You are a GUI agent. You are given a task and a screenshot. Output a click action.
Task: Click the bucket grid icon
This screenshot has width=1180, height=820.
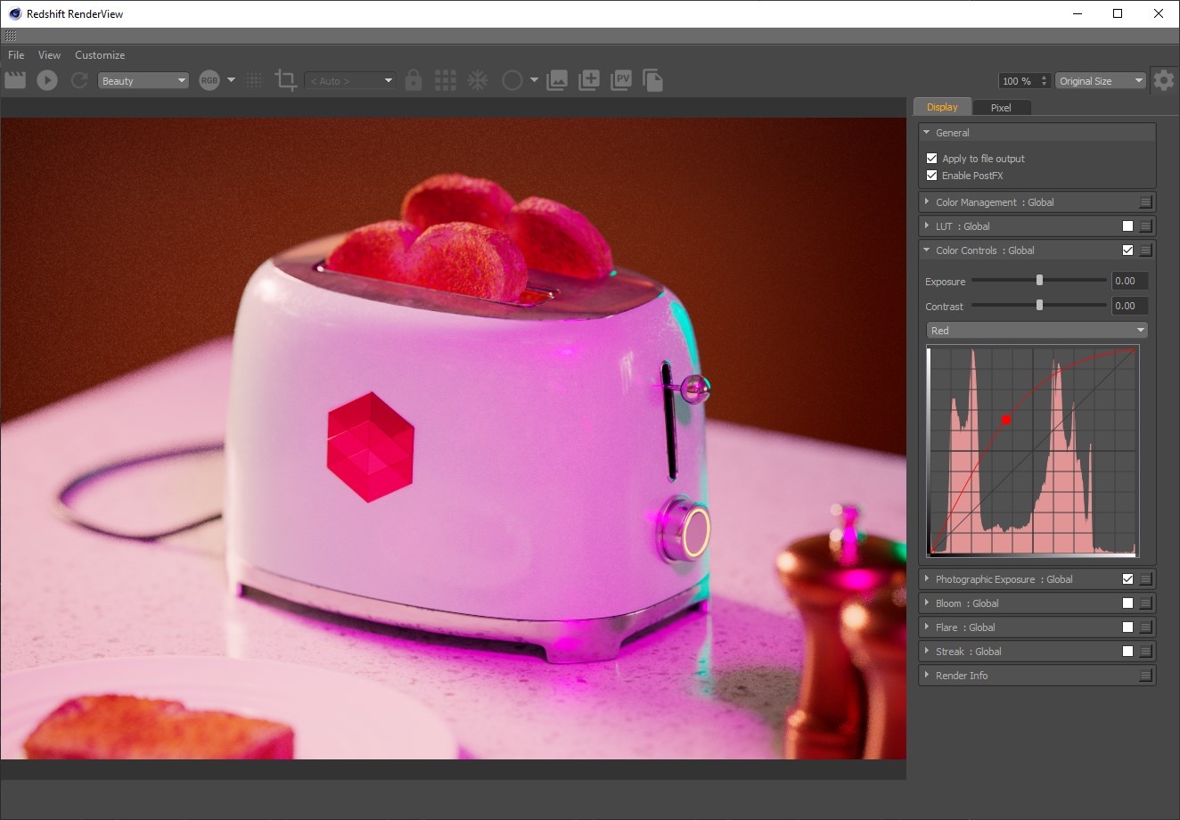[446, 80]
